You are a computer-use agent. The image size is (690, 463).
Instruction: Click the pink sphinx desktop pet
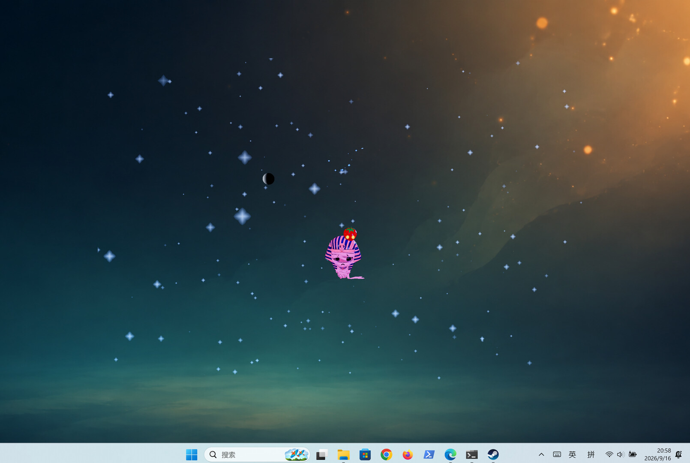344,257
